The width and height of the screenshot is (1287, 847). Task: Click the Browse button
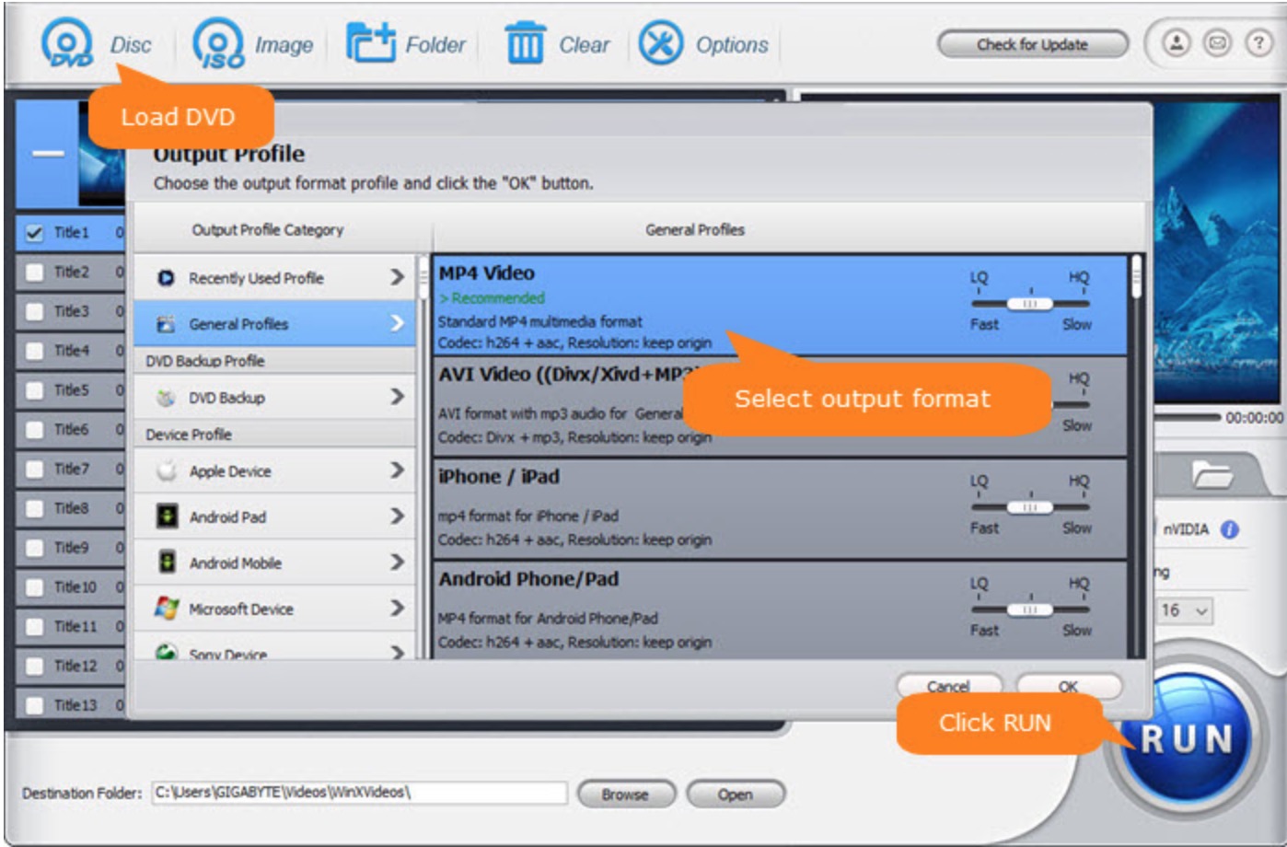coord(625,794)
